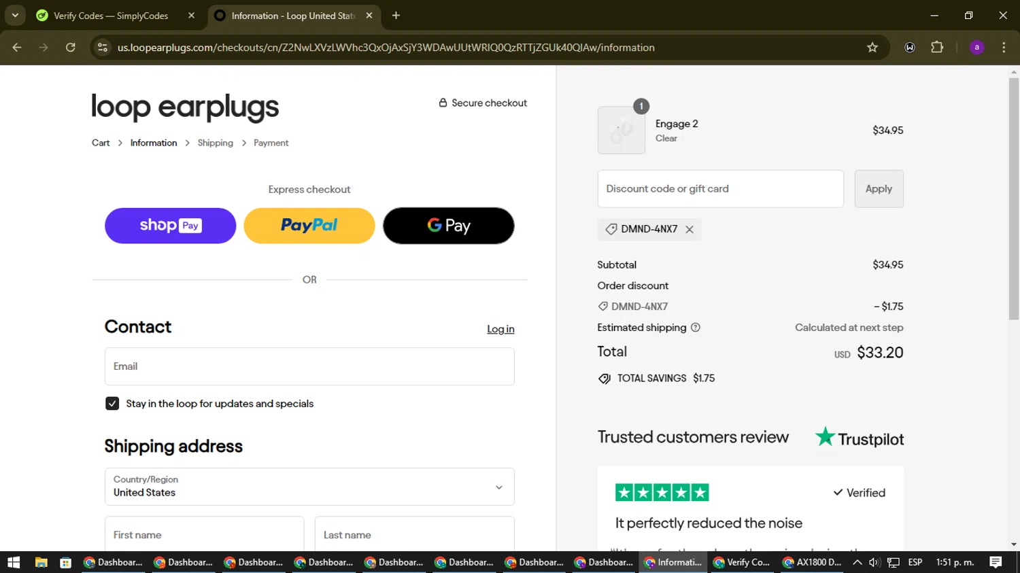Screen dimensions: 1020x573
Task: Click the Last name field
Action: [415, 534]
